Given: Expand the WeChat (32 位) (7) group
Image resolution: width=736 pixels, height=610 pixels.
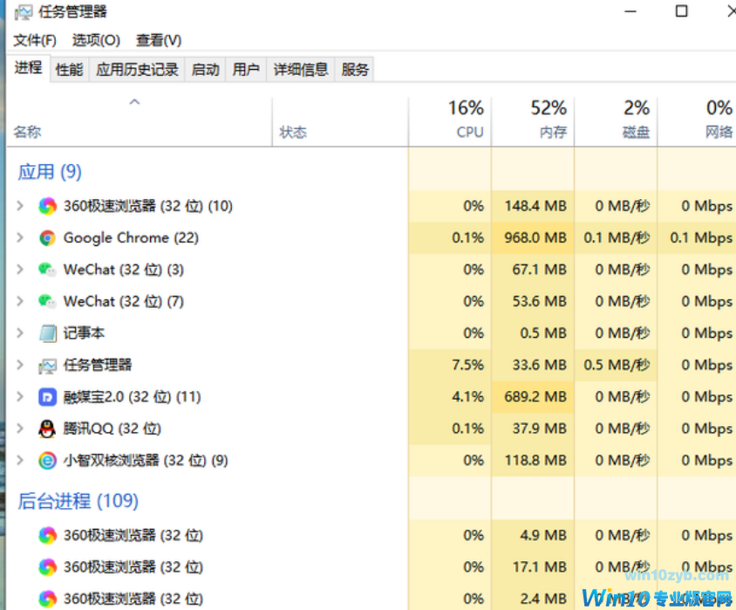Looking at the screenshot, I should [21, 301].
